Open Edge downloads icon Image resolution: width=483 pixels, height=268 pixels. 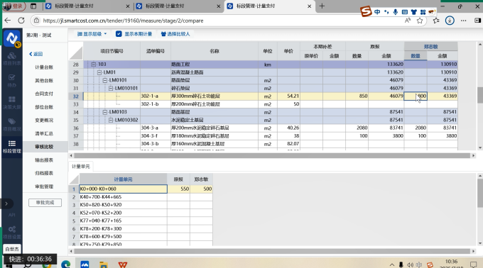coord(450,21)
